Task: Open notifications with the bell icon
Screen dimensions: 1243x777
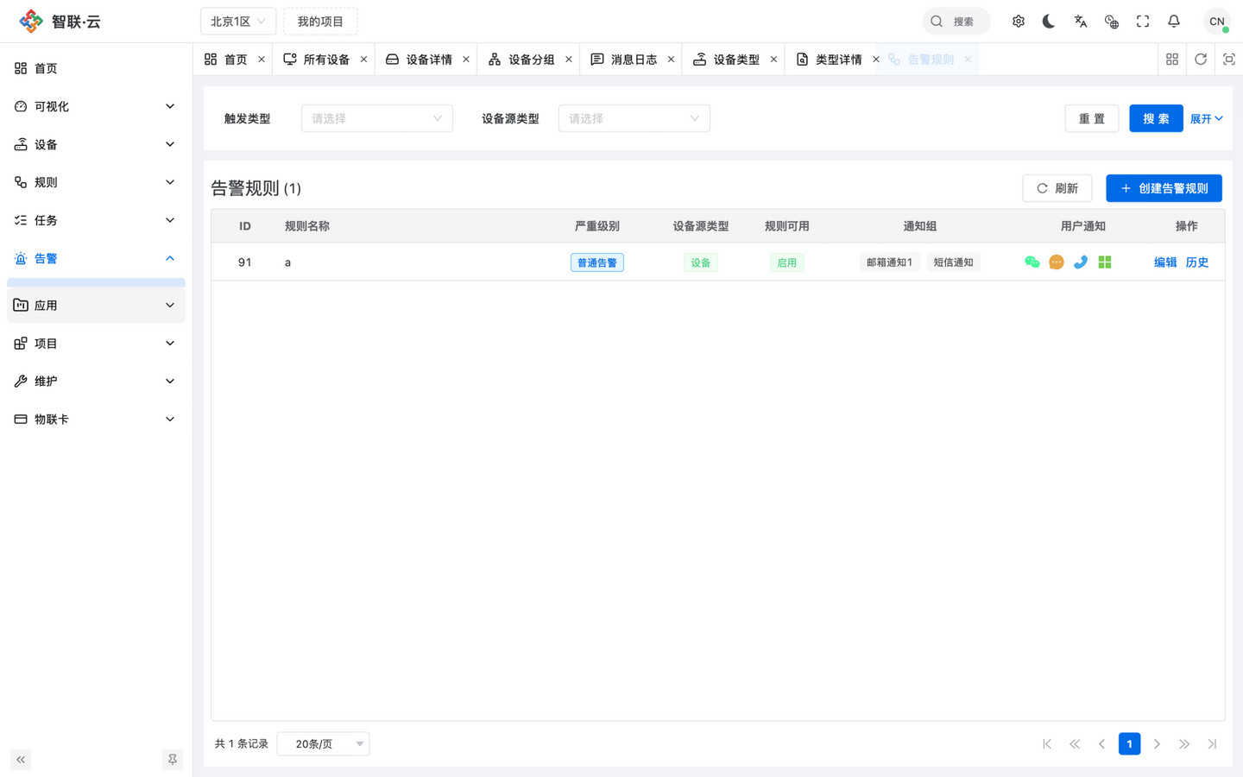Action: click(1174, 22)
